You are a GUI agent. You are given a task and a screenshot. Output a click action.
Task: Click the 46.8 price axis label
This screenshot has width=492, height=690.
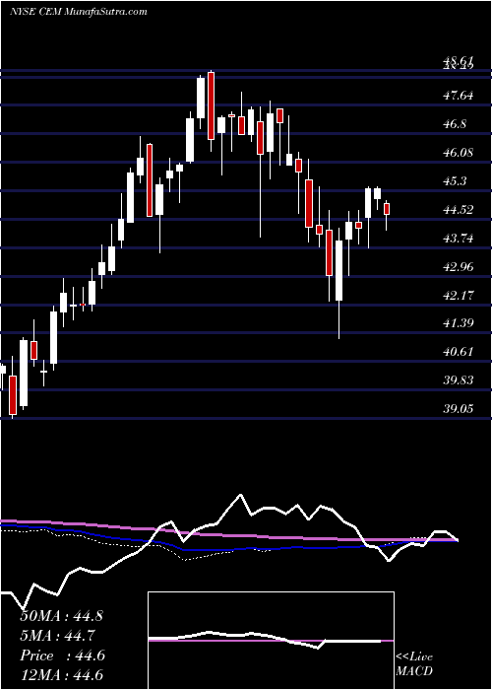pyautogui.click(x=455, y=124)
